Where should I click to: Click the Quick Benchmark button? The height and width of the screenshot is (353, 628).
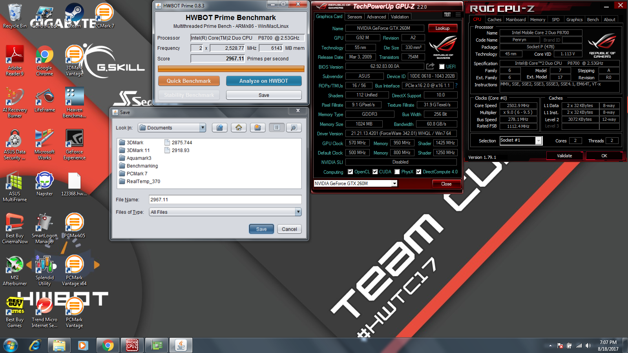tap(189, 81)
